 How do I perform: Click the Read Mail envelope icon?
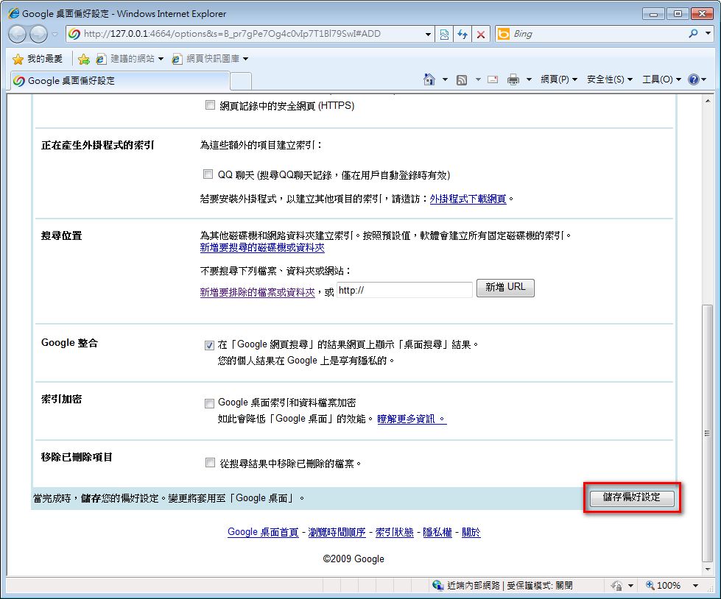[493, 79]
